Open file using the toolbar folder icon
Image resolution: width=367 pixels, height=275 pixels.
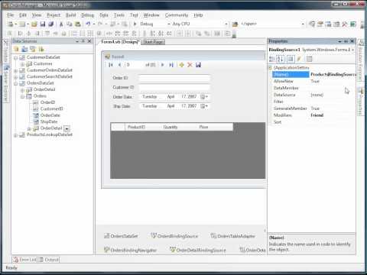(x=34, y=24)
